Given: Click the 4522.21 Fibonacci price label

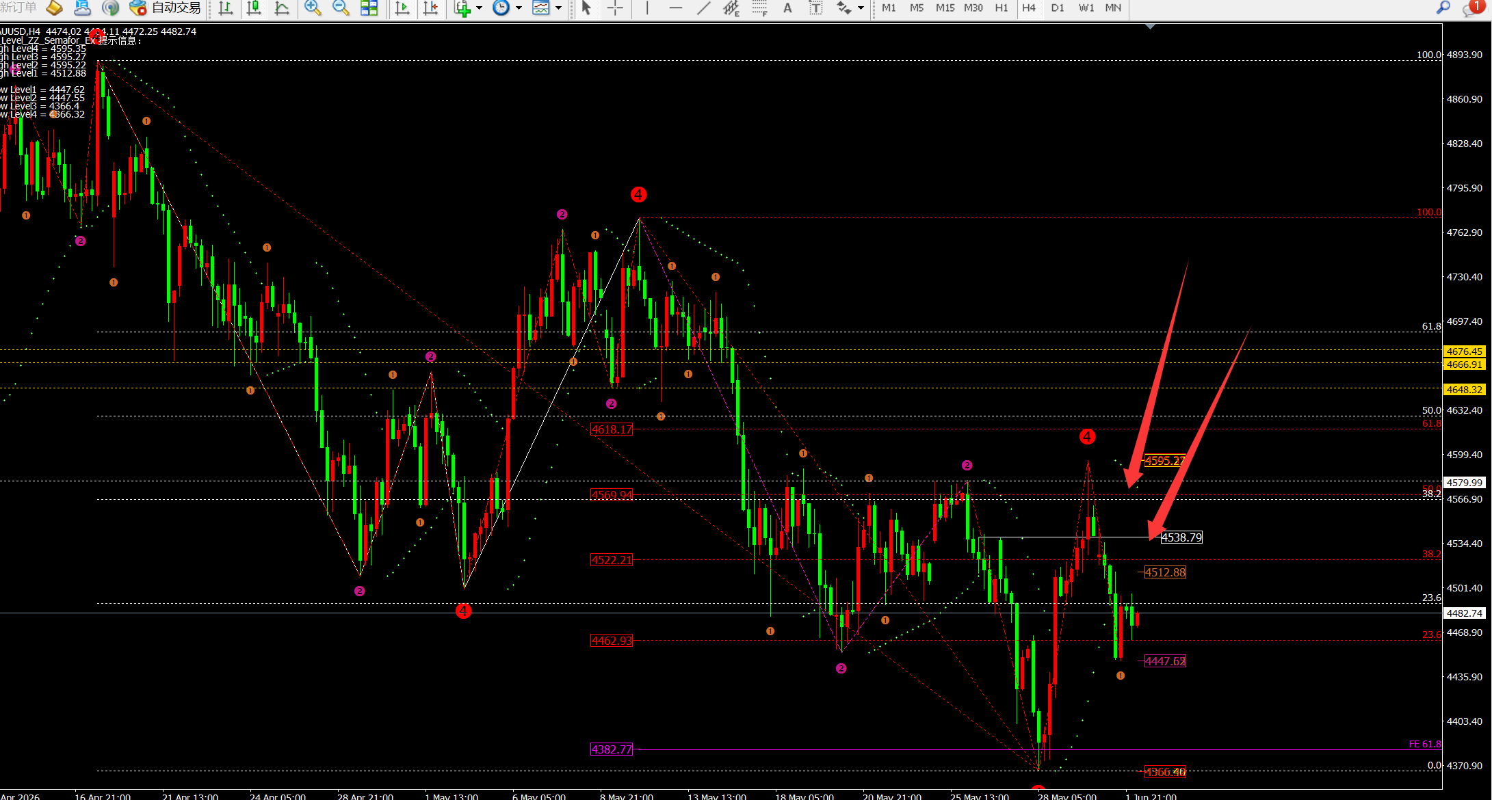Looking at the screenshot, I should (612, 560).
